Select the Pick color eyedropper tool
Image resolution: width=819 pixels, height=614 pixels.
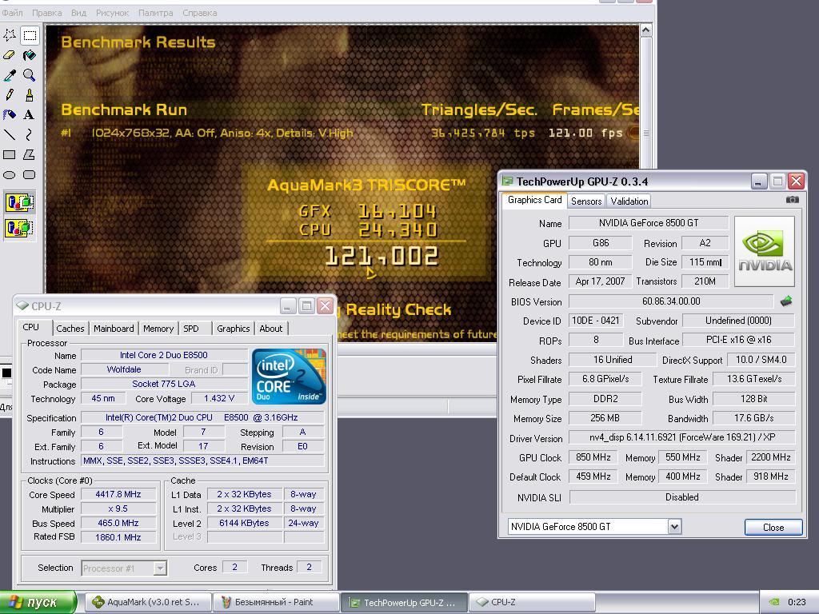tap(10, 74)
